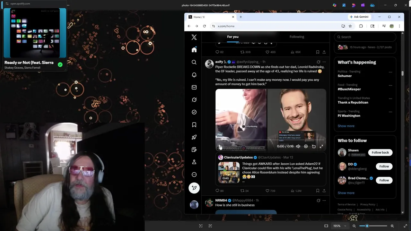Open Grok explain icon on NRM84 post
Image resolution: width=411 pixels, height=231 pixels.
(318, 201)
